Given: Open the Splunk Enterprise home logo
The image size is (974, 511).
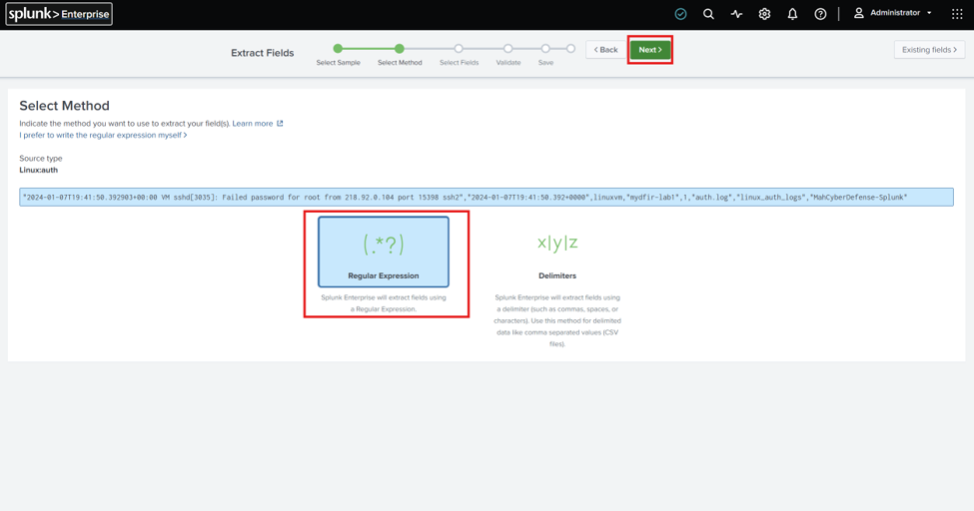Looking at the screenshot, I should pyautogui.click(x=59, y=14).
